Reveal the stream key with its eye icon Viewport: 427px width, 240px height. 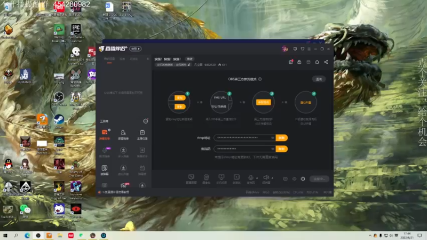(x=273, y=149)
